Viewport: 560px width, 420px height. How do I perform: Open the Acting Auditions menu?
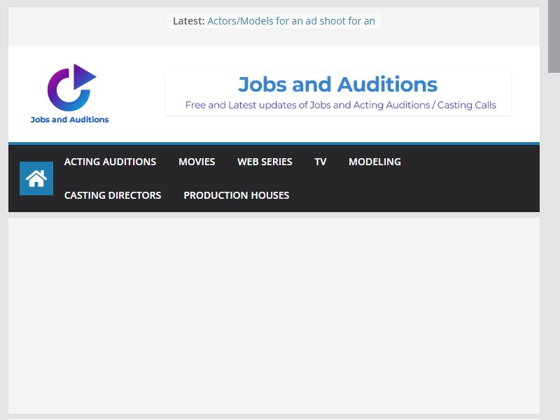(x=110, y=162)
